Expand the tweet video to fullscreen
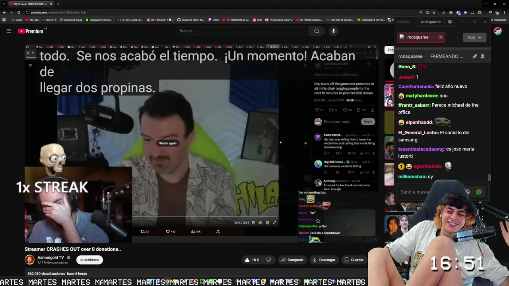The height and width of the screenshot is (286, 509). click(274, 222)
